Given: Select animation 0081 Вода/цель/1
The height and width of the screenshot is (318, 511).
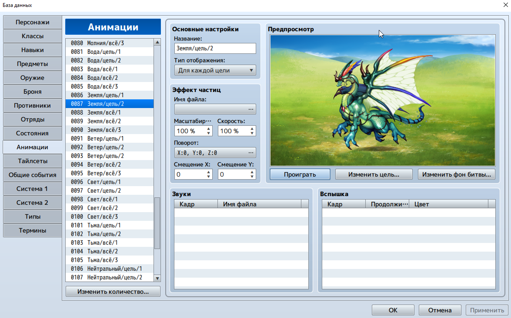Looking at the screenshot, I should pos(110,52).
